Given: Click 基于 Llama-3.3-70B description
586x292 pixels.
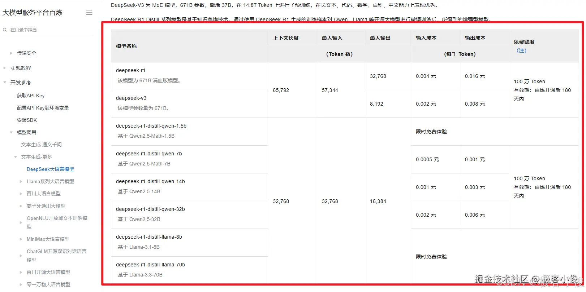Looking at the screenshot, I should [140, 275].
